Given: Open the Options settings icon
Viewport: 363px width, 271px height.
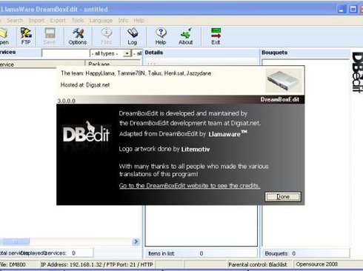Looking at the screenshot, I should (78, 36).
